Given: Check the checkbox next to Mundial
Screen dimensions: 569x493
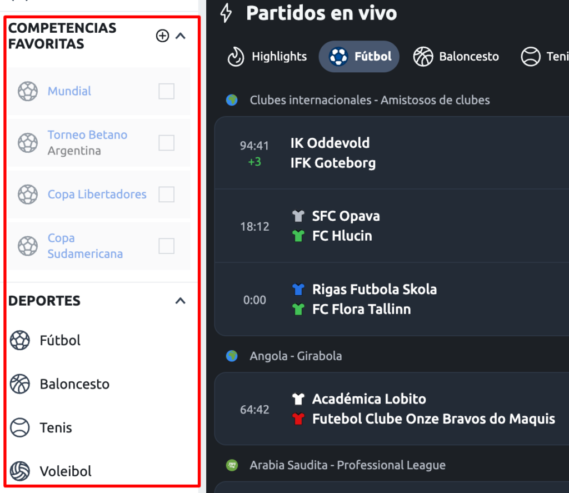Looking at the screenshot, I should coord(166,91).
